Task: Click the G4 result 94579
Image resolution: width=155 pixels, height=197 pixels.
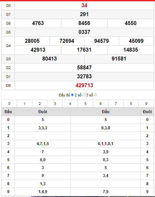Action: (102, 41)
